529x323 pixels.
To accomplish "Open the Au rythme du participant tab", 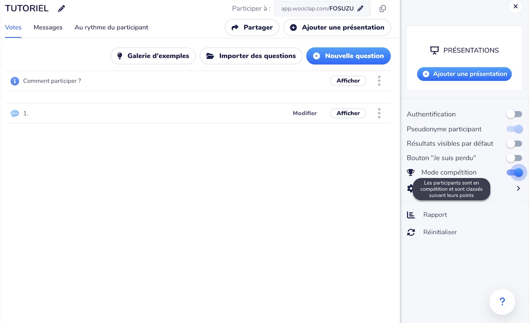I will 111,27.
